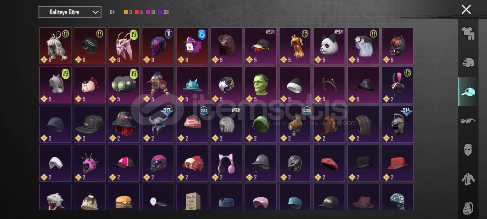Select the S17 horned helmet item
Viewport: 487px width, 219px height.
pos(158,124)
